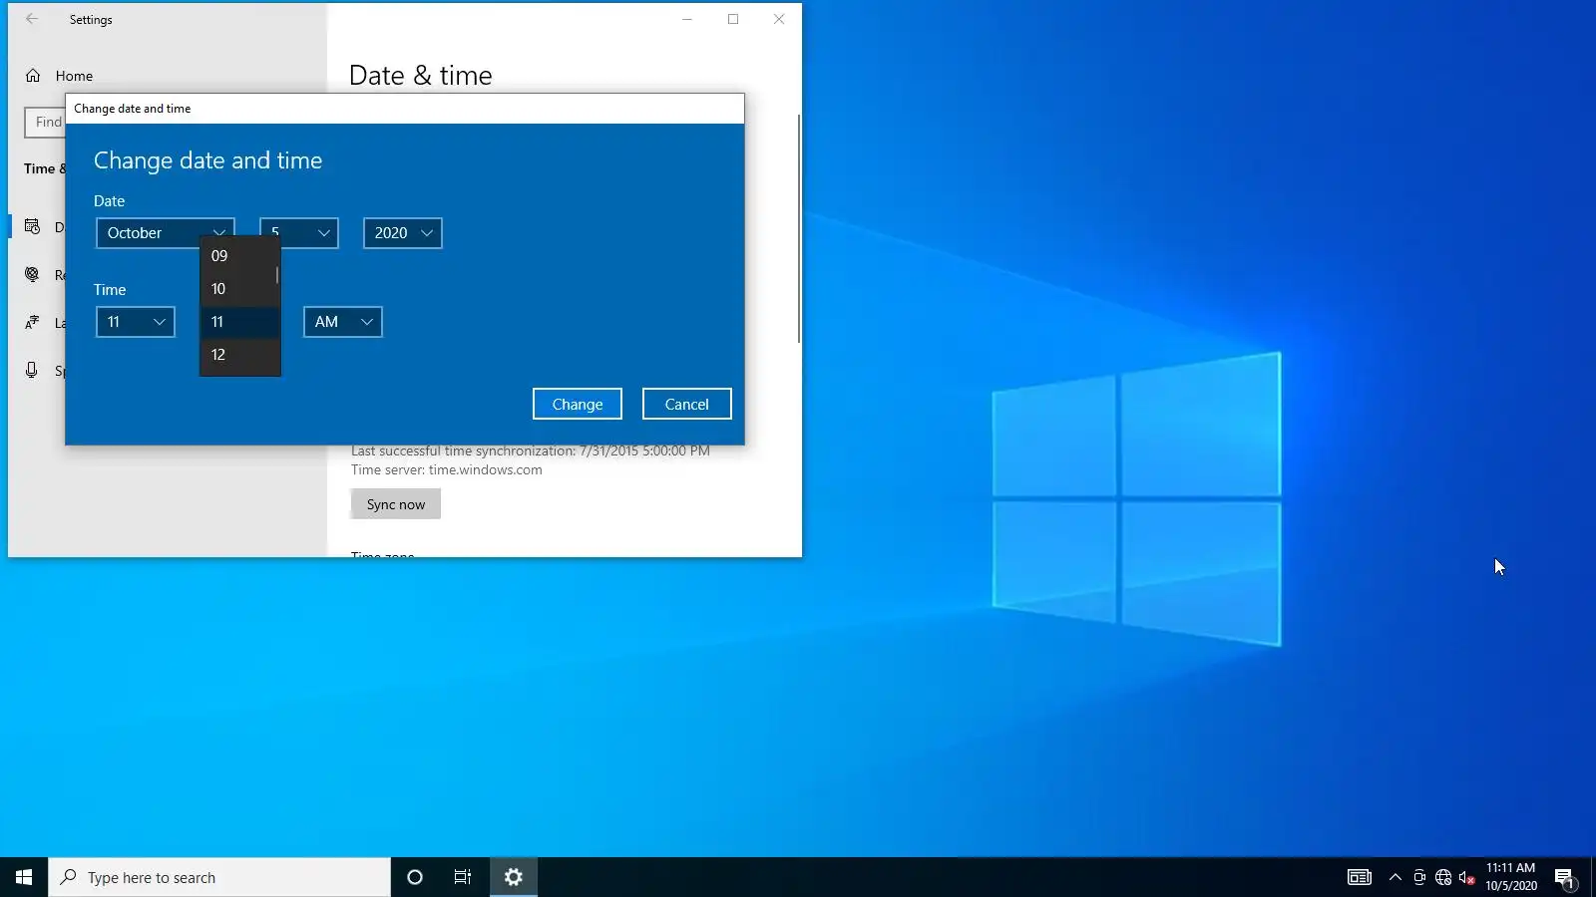Open the Windows Start menu
1596x897 pixels.
[24, 877]
